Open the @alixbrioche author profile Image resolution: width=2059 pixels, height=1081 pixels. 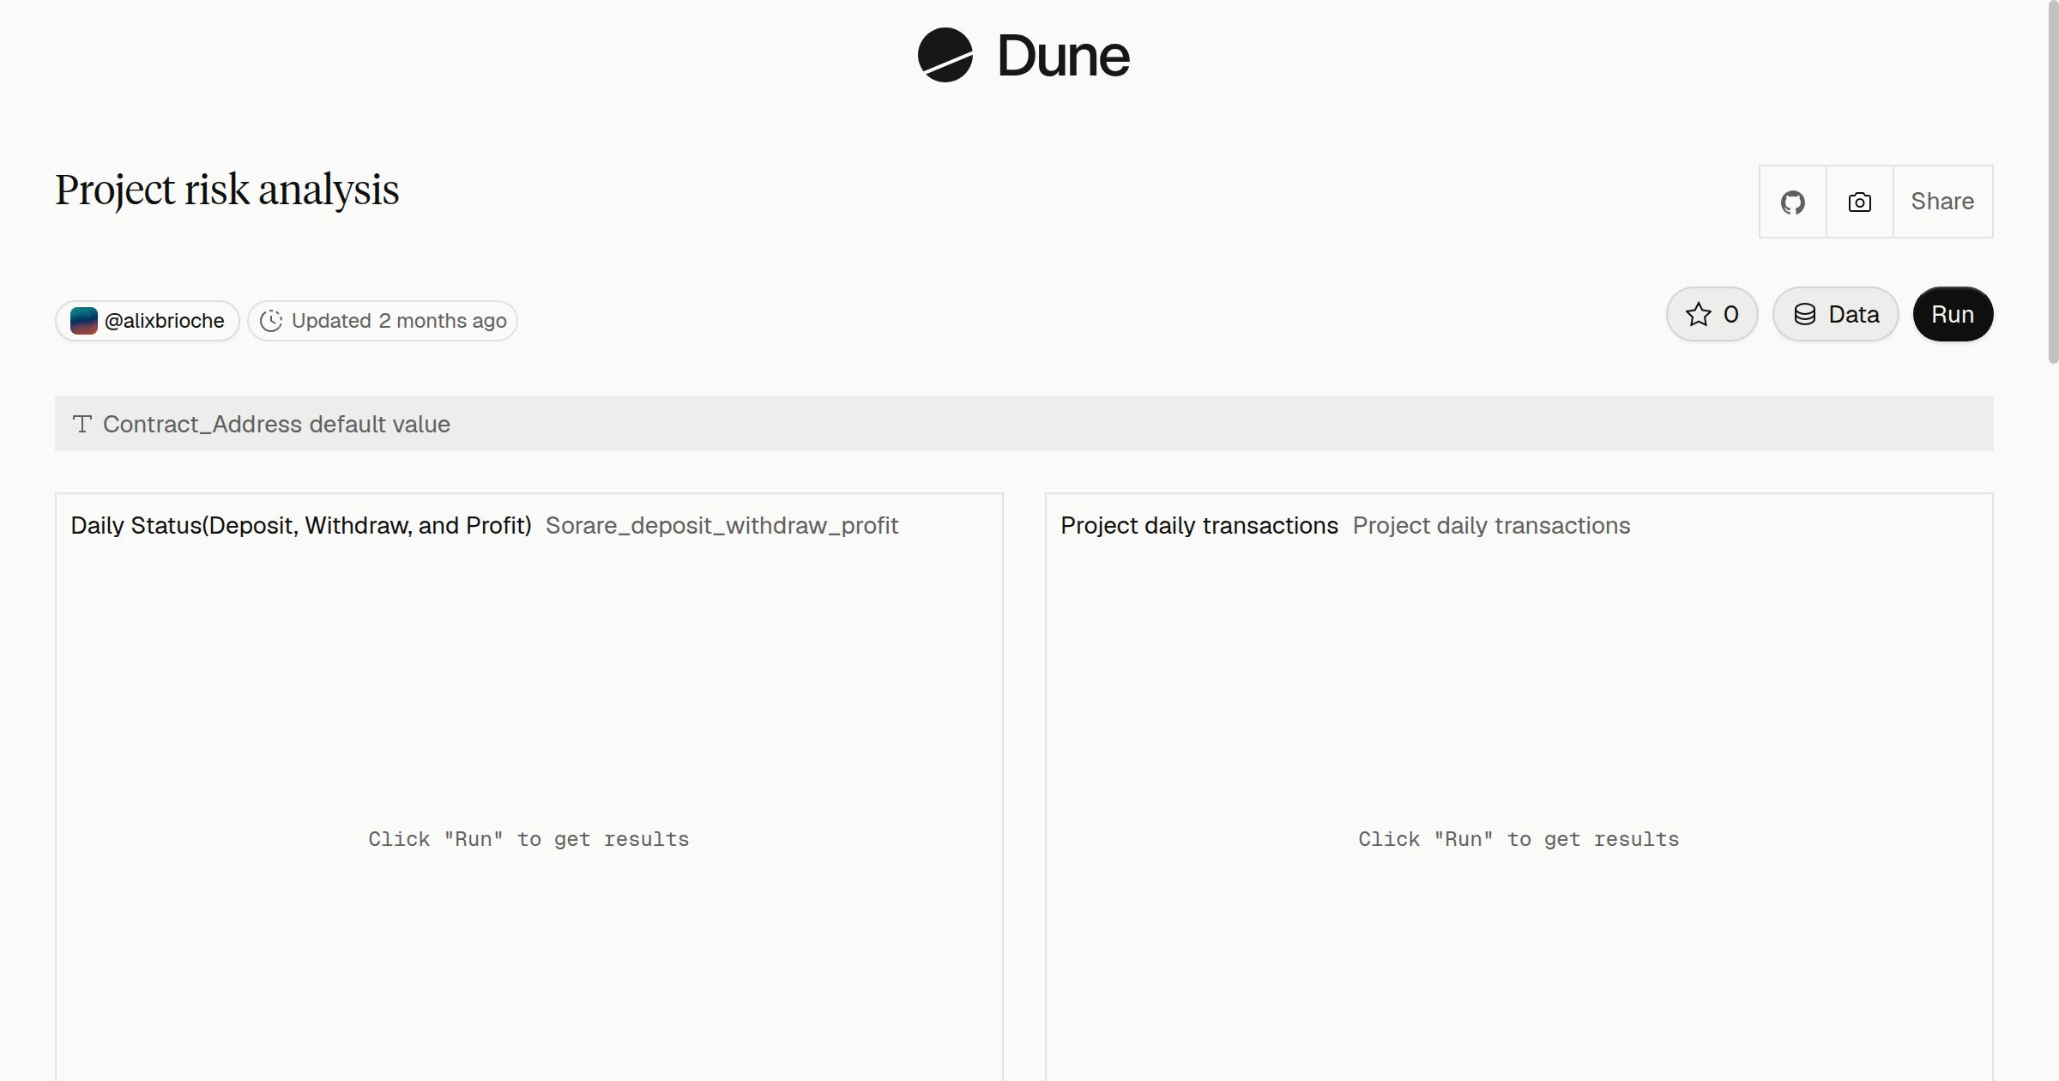coord(148,321)
